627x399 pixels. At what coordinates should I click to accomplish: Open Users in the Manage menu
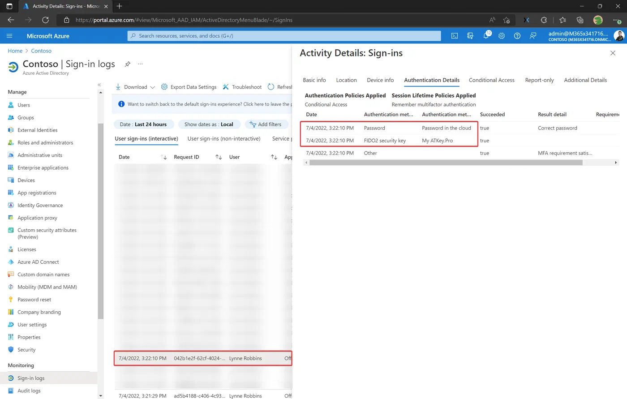click(24, 105)
